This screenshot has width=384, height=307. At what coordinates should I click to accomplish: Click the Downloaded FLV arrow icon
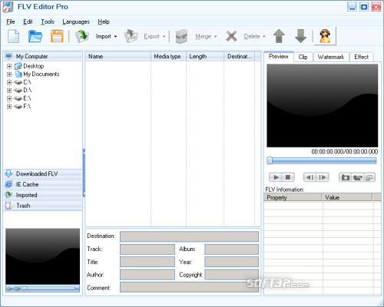[8, 173]
